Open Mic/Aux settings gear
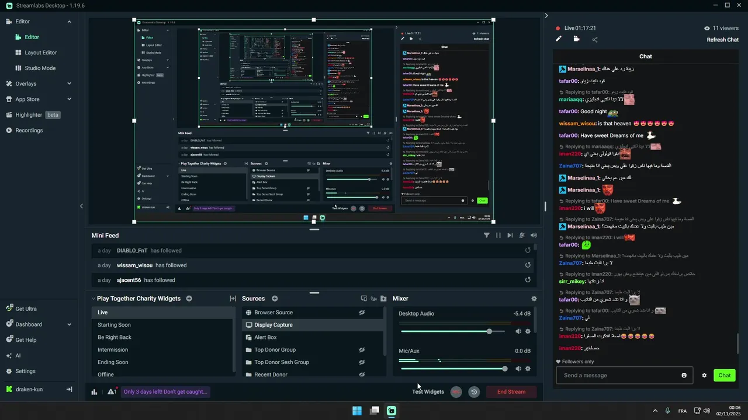This screenshot has height=420, width=748. point(528,369)
